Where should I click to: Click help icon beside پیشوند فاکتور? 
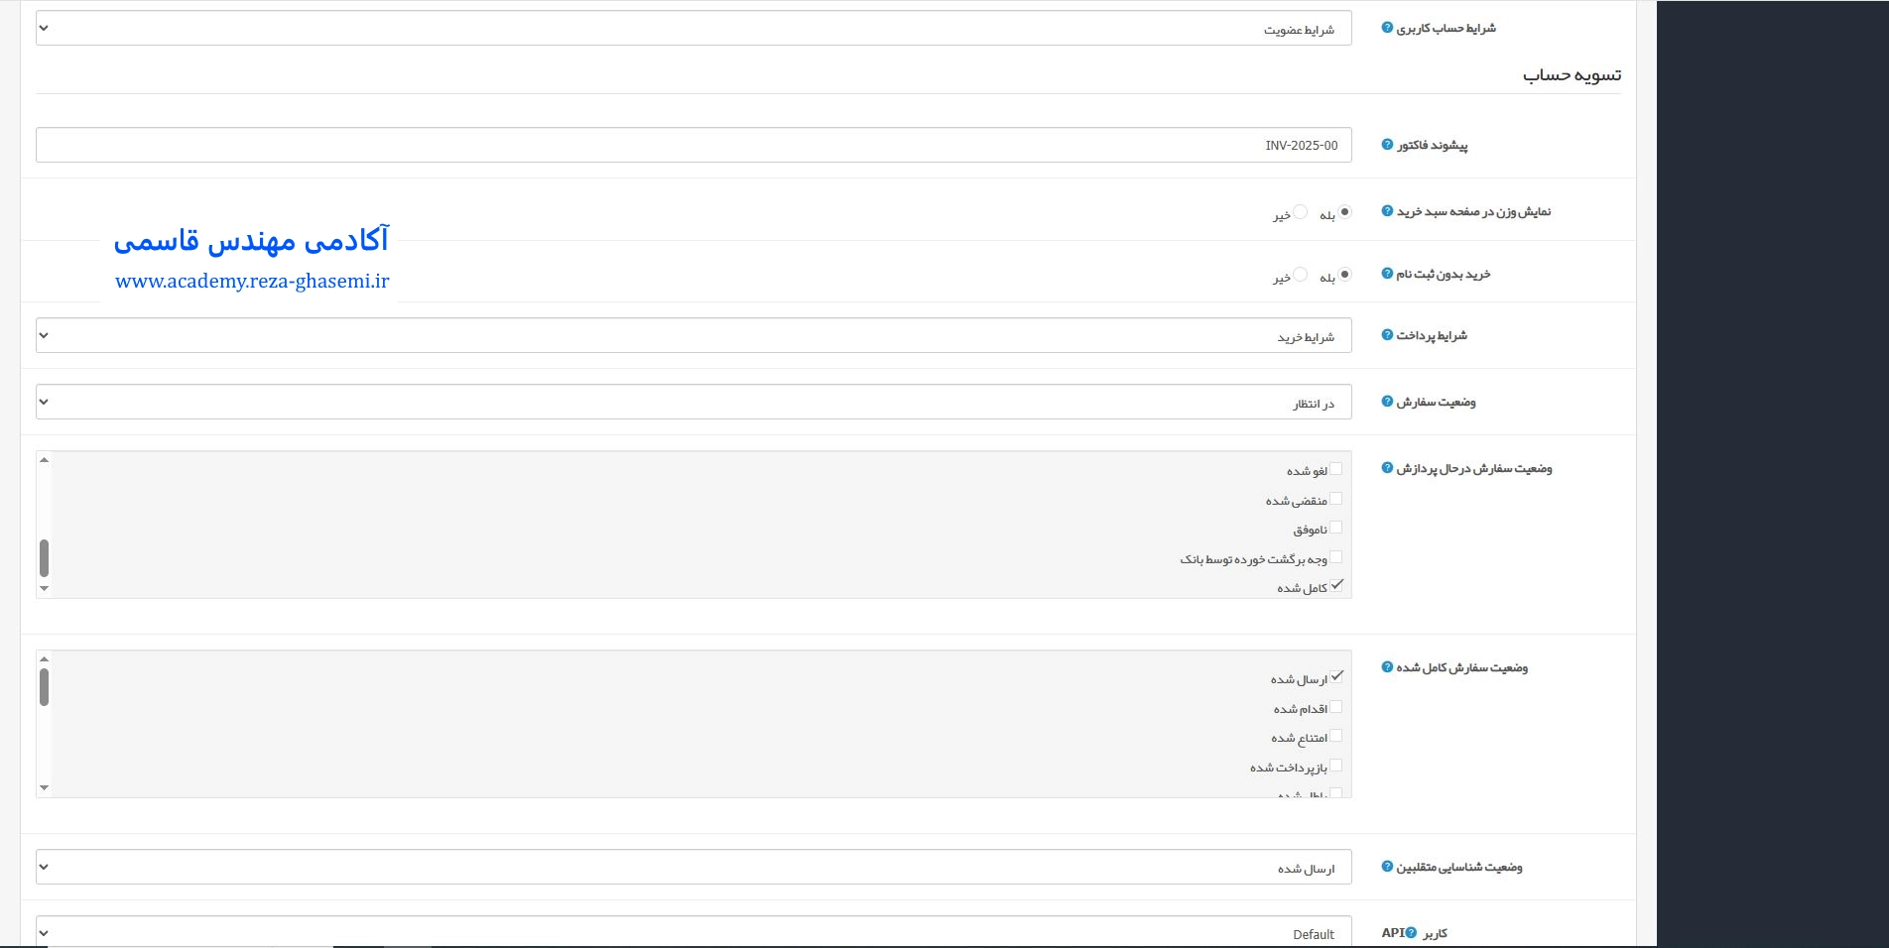tap(1387, 145)
